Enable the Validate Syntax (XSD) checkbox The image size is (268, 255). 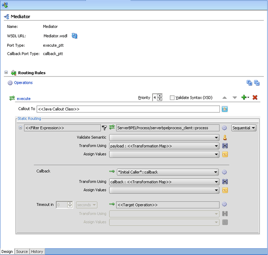click(x=172, y=98)
